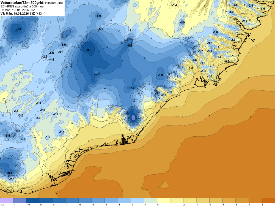Click the -1.8 temperature label
Image resolution: width=275 pixels, height=206 pixels.
point(210,76)
